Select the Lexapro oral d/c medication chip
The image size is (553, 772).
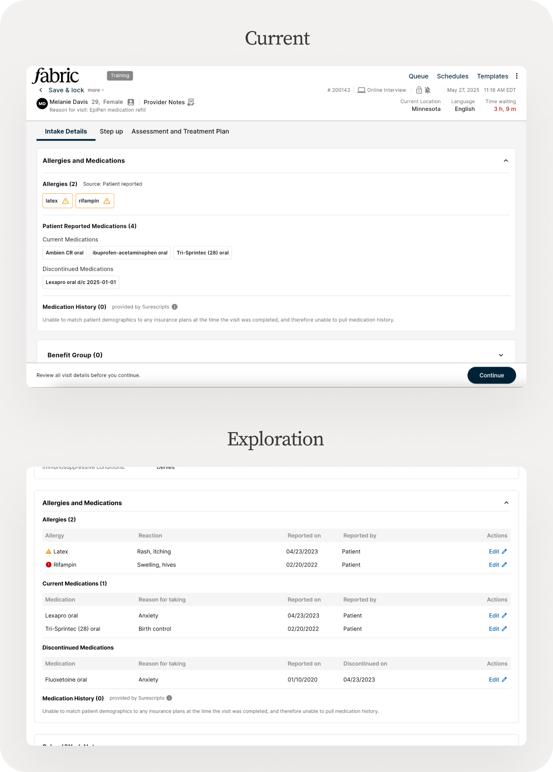(x=81, y=282)
